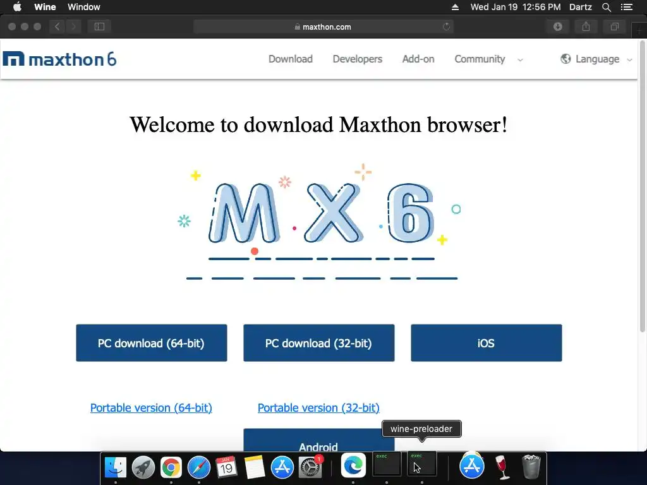Open the Download nav item
The image size is (647, 485).
(x=291, y=59)
